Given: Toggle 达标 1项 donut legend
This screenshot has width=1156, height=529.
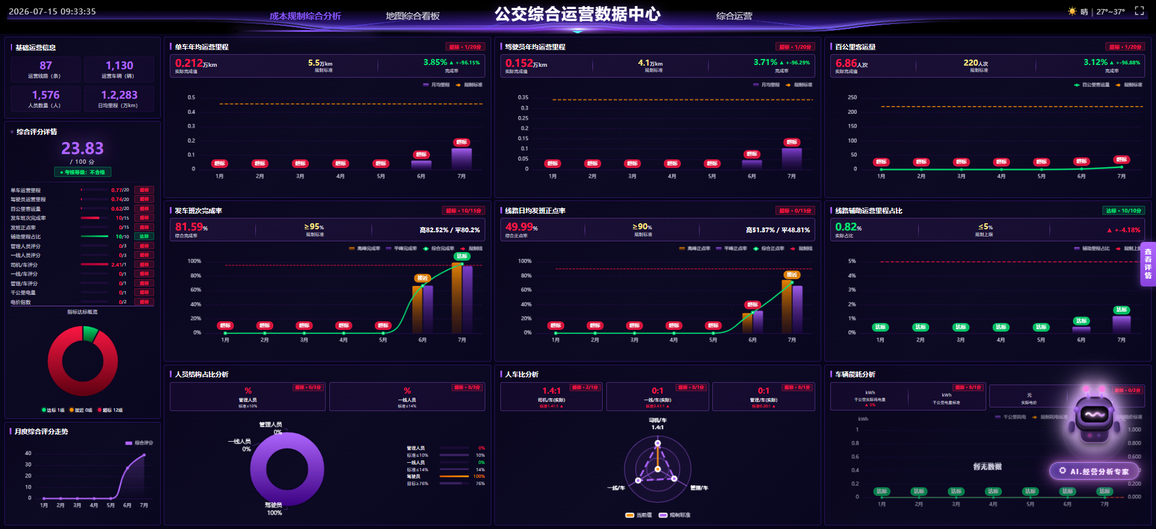Looking at the screenshot, I should (53, 410).
